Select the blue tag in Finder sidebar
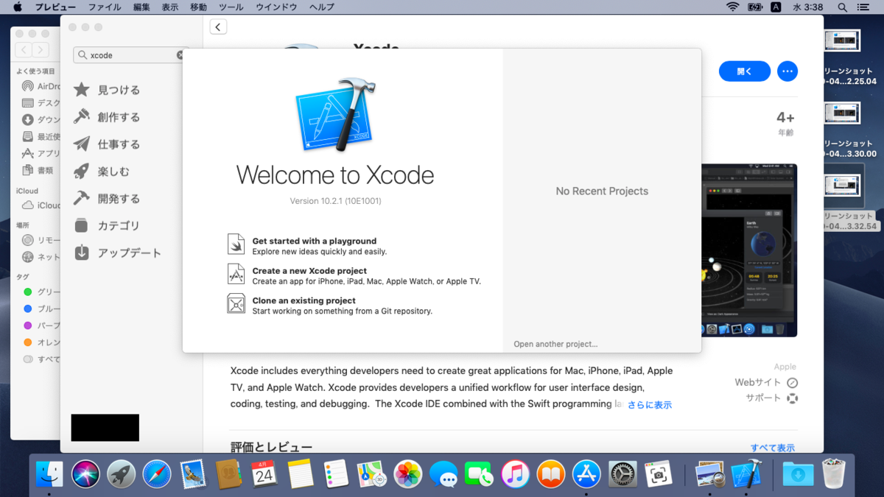This screenshot has height=497, width=884. (x=42, y=309)
